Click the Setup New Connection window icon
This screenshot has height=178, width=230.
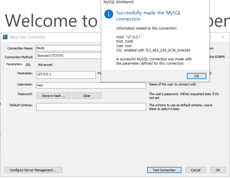[5, 37]
